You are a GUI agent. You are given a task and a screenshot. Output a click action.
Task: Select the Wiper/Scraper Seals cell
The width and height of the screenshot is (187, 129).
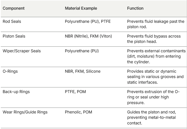pyautogui.click(x=22, y=51)
